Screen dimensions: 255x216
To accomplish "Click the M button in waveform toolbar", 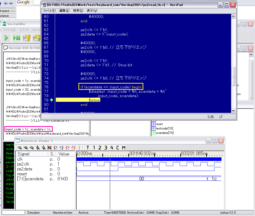I will 124,148.
